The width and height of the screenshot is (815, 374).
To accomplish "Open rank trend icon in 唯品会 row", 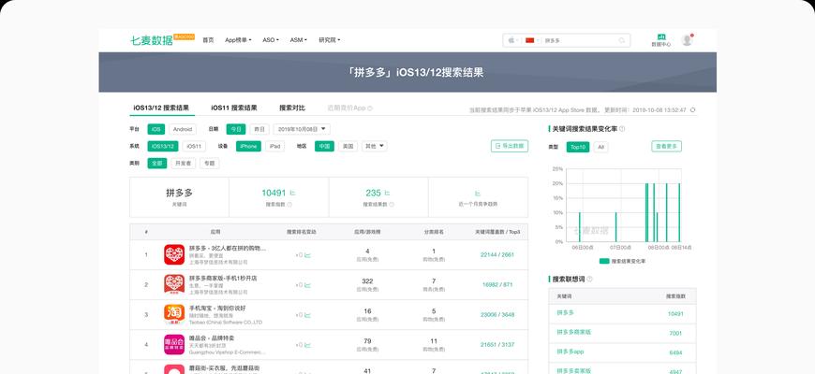I will click(307, 345).
